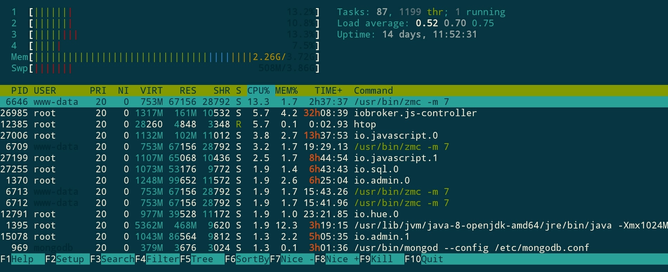Select the zmc process row PID 6709
This screenshot has width=668, height=272.
(334, 147)
